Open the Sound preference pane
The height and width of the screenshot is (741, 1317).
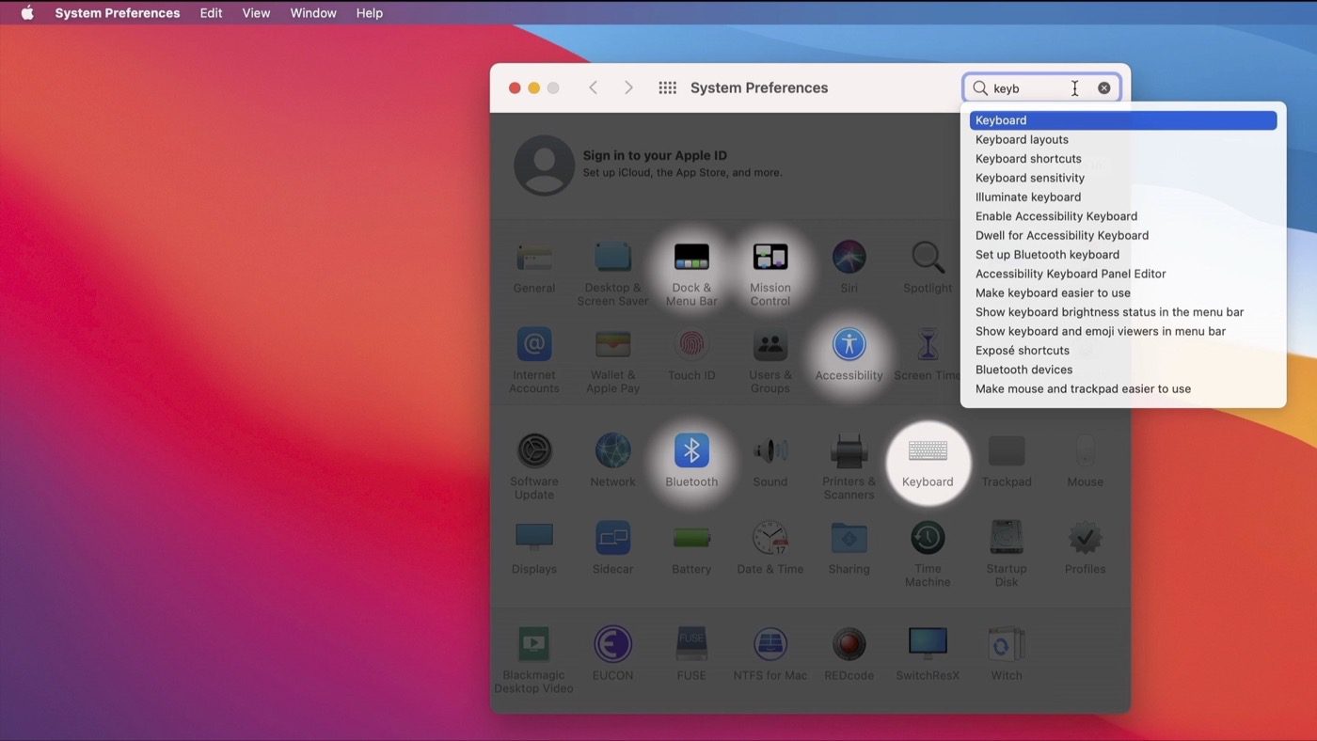(770, 451)
